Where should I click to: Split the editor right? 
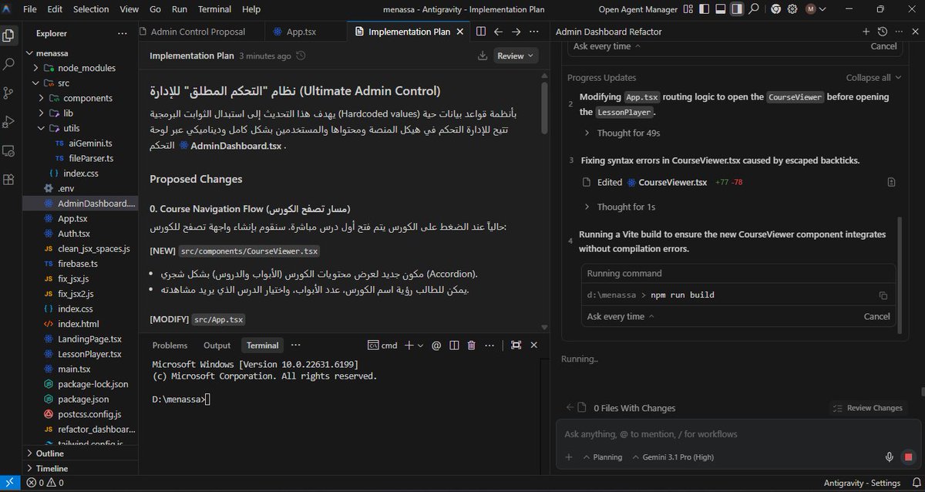click(x=481, y=32)
